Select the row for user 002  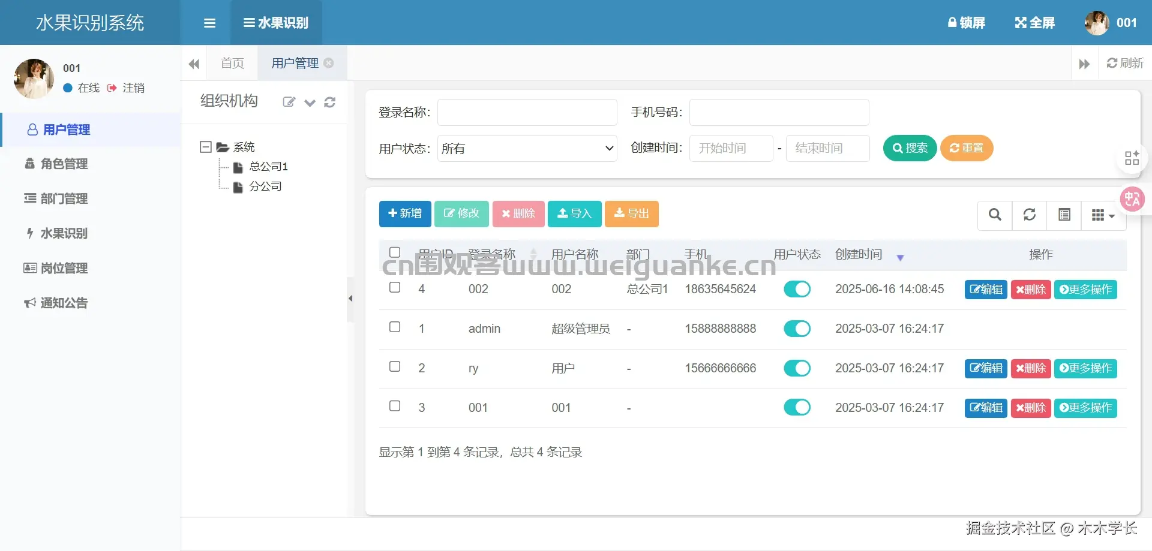pyautogui.click(x=395, y=287)
